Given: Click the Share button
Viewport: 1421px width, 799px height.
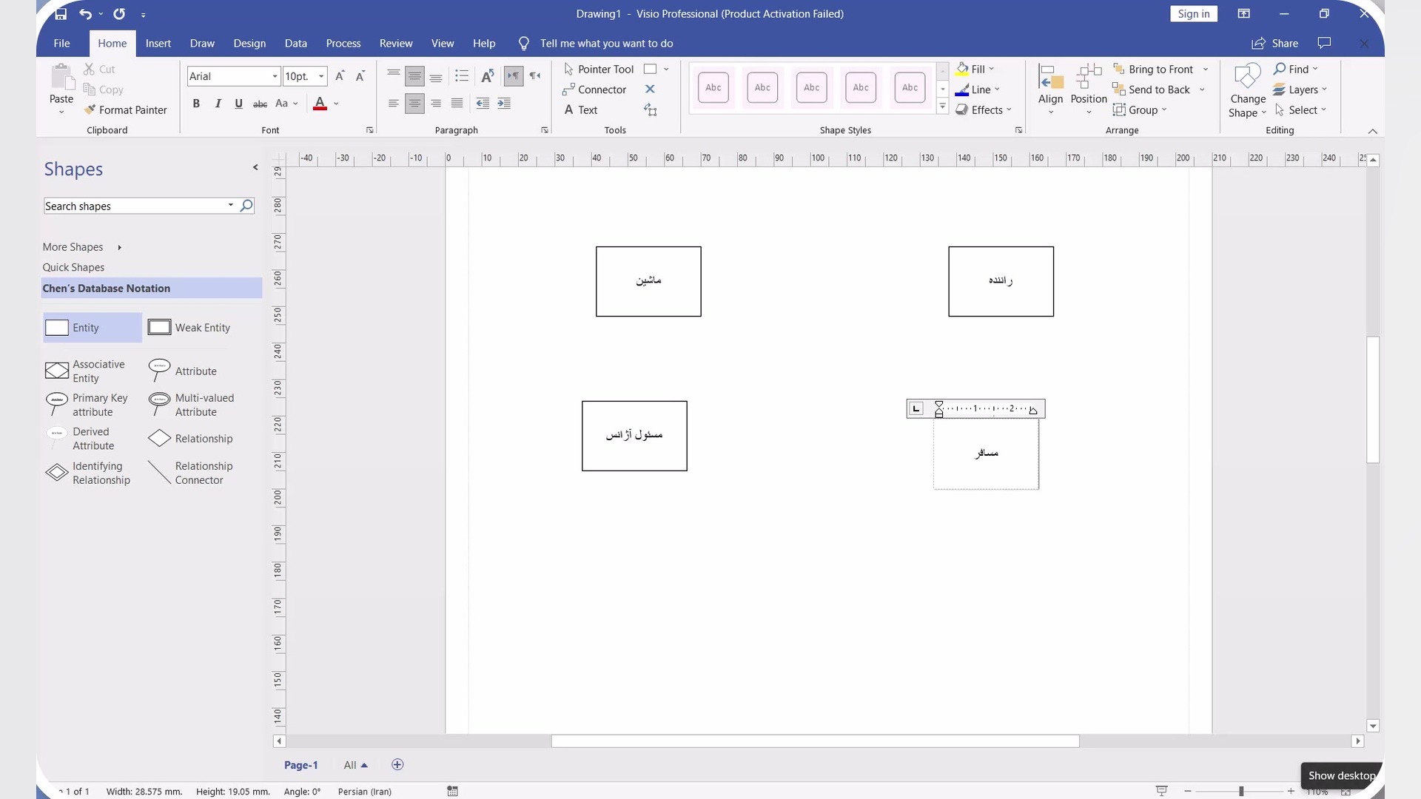Looking at the screenshot, I should [1275, 43].
